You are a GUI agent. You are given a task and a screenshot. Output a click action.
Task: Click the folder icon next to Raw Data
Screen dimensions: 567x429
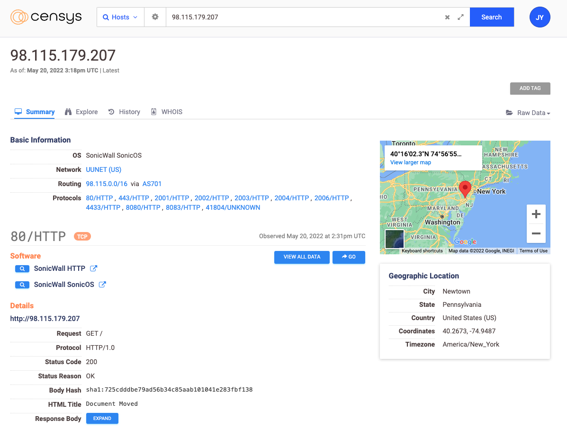coord(509,112)
